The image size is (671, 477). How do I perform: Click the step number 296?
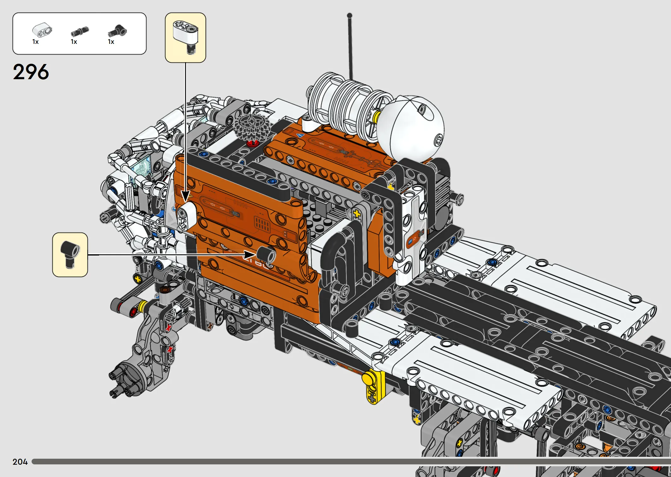(x=31, y=72)
